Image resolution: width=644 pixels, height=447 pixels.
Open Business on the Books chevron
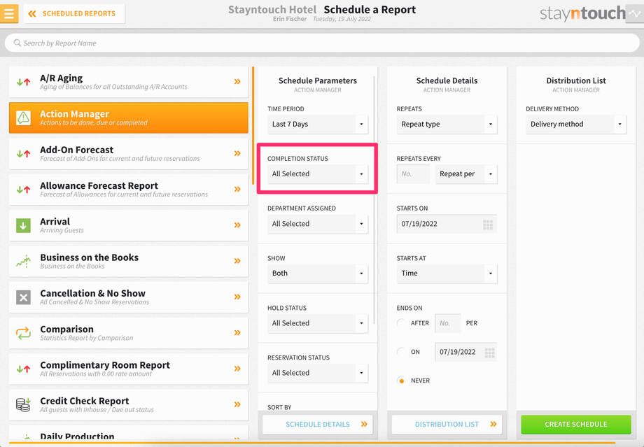[237, 261]
